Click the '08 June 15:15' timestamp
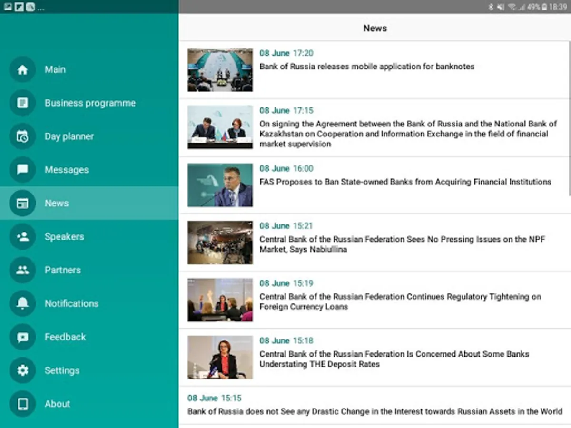Viewport: 571px width, 428px height. click(x=215, y=398)
